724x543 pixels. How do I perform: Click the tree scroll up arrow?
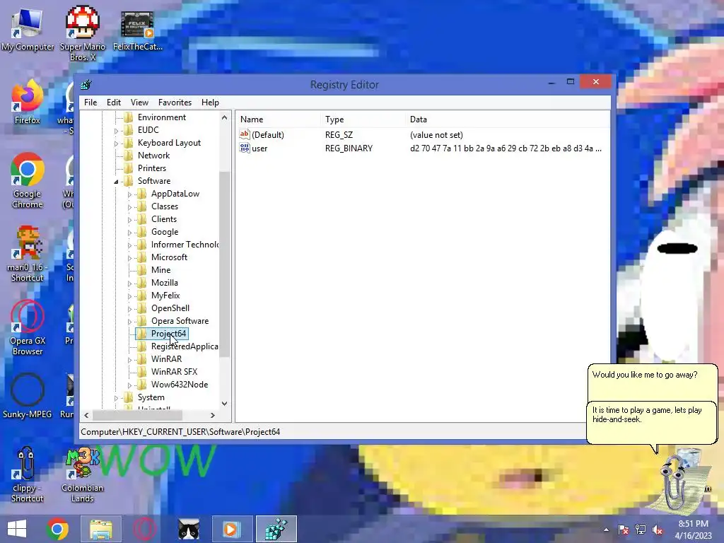click(x=224, y=117)
